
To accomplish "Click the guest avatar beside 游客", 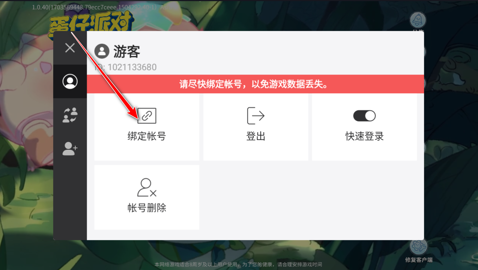I will coord(102,51).
